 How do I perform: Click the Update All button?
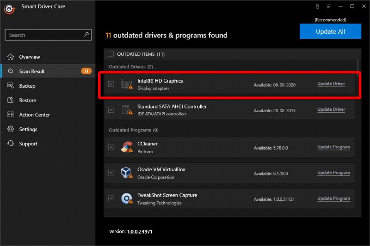[x=330, y=31]
